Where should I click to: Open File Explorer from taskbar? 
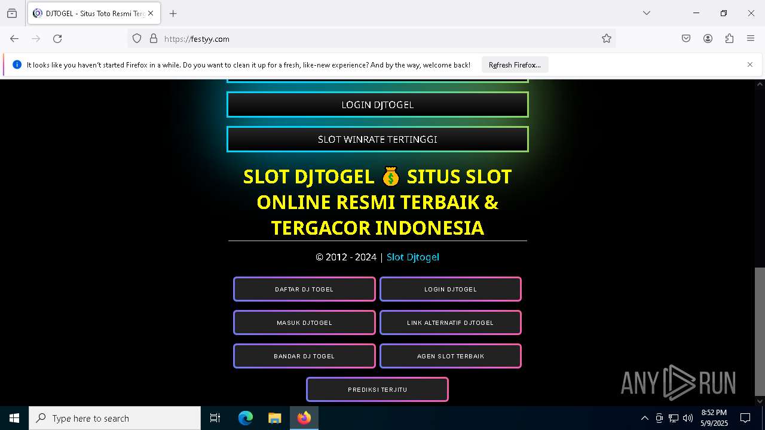coord(274,418)
